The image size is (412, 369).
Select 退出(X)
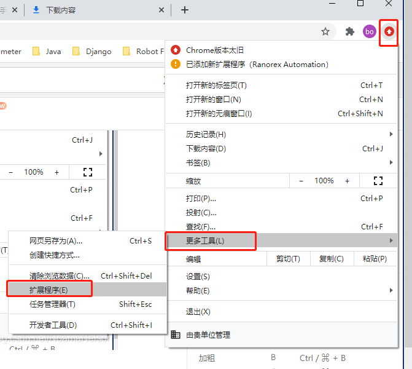click(281, 312)
